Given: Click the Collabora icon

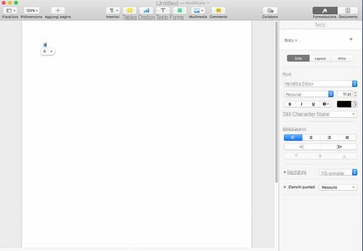Looking at the screenshot, I should [x=270, y=11].
